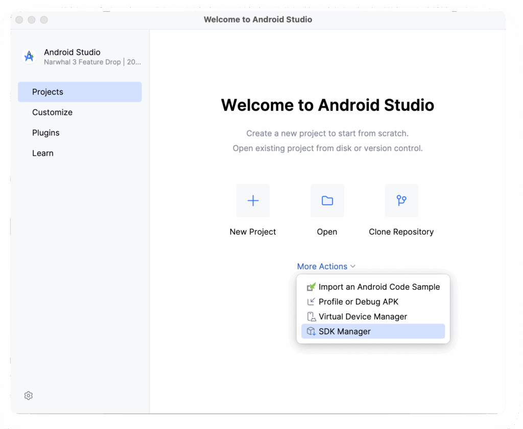Click the Narwhal 3 Feature Drop version text

pos(92,62)
